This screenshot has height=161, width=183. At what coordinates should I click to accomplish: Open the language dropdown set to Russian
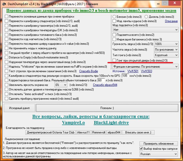click(159, 154)
